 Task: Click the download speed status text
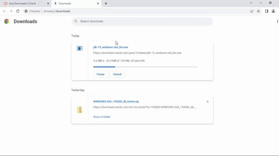[x=119, y=61]
